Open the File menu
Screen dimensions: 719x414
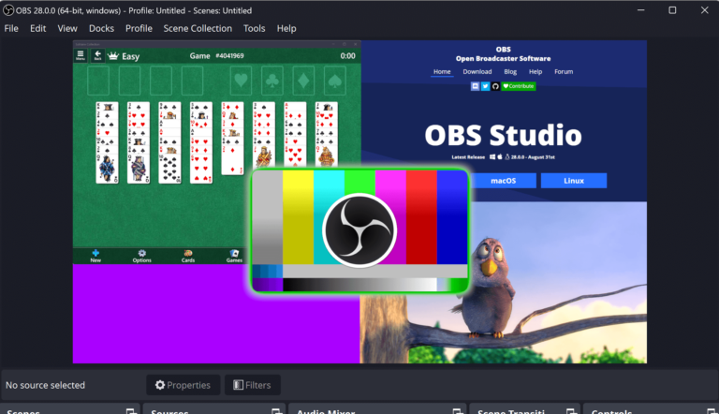[x=11, y=28]
